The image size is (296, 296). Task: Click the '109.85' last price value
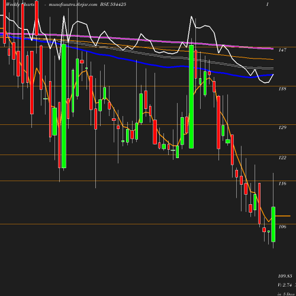point(285,276)
